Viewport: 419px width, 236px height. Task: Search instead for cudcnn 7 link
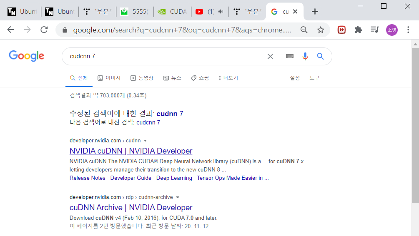pos(148,122)
